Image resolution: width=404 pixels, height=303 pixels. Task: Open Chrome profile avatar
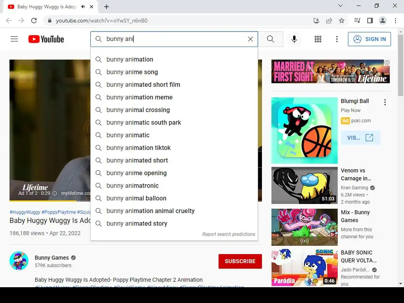coord(383,21)
